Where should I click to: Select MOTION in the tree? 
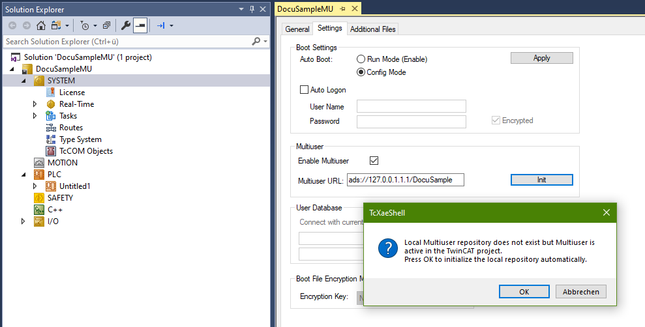coord(63,163)
